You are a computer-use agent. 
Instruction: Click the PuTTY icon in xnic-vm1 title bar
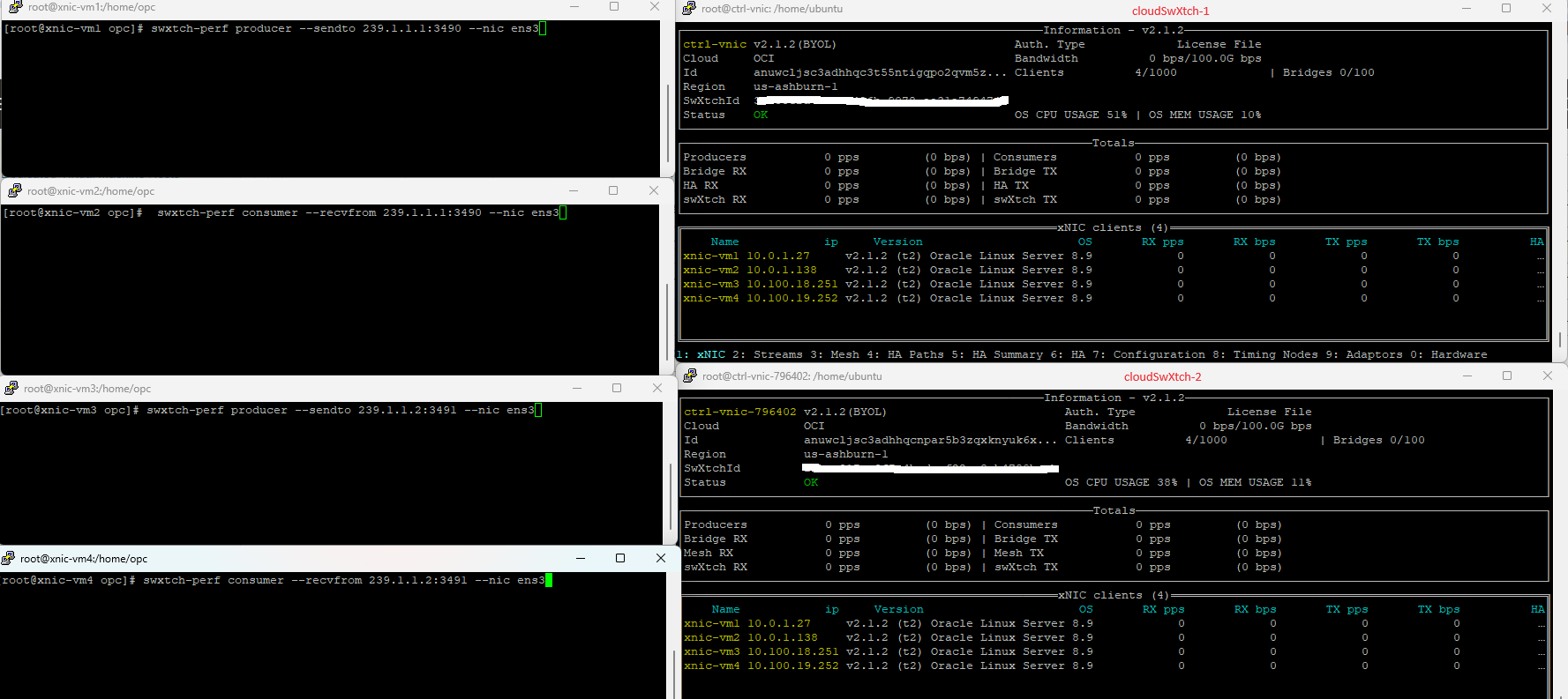click(15, 7)
